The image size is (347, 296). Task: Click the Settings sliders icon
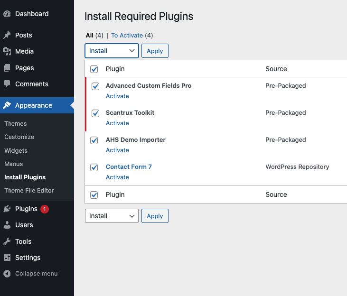[x=7, y=258]
